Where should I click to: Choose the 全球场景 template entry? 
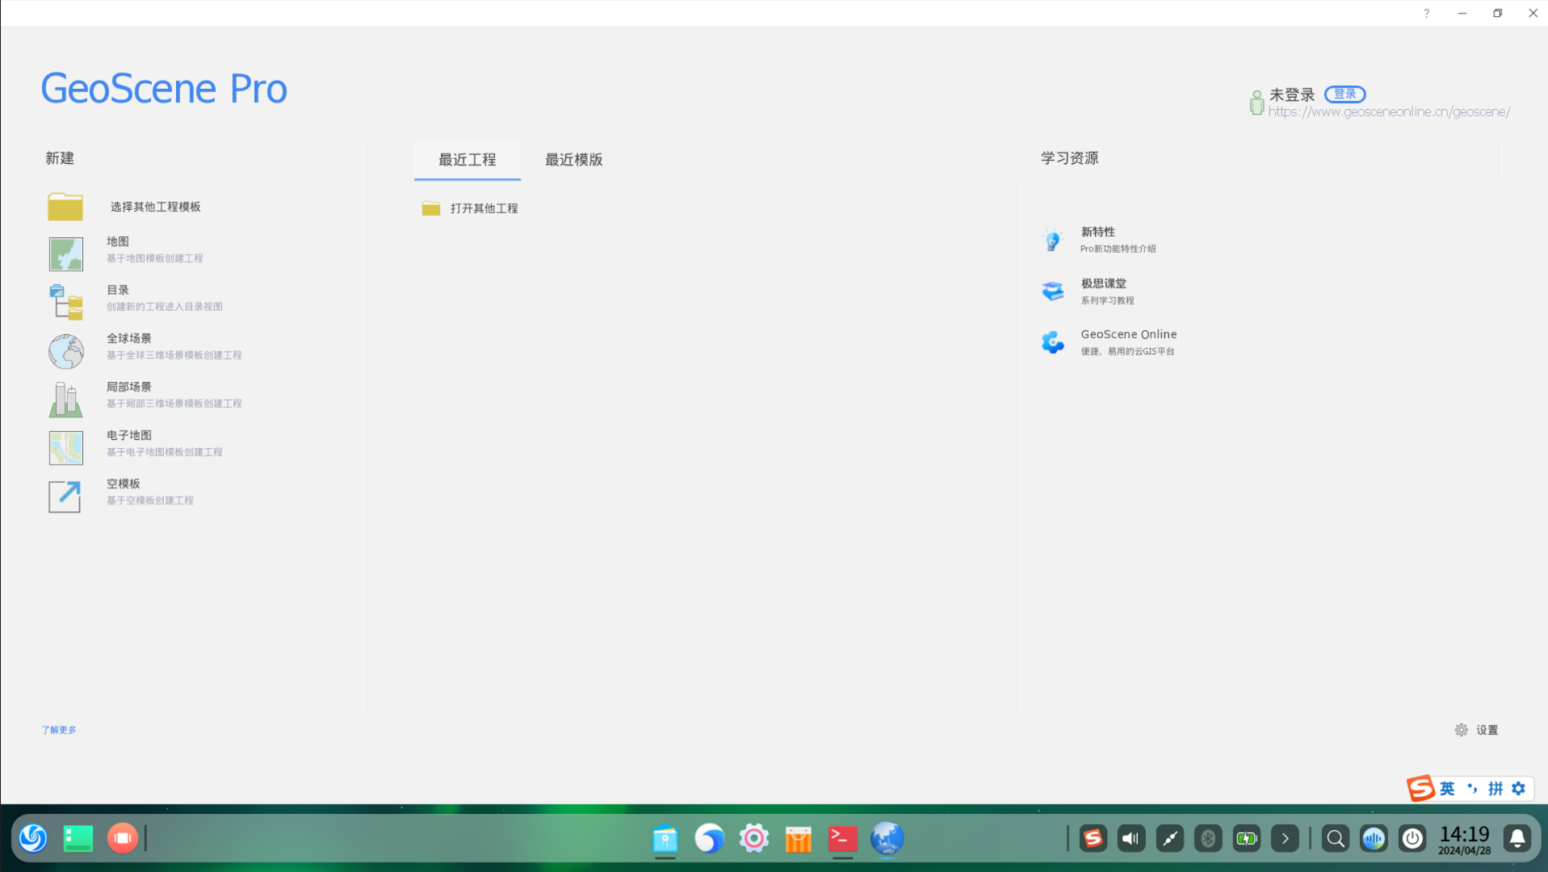[174, 347]
